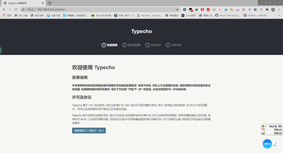Screen dimensions: 283x153
Task: Click step 2 初始化配置
Action: click(x=131, y=45)
